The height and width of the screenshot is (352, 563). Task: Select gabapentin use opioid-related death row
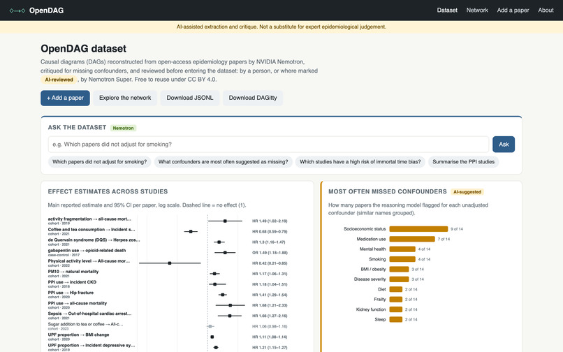pyautogui.click(x=168, y=252)
